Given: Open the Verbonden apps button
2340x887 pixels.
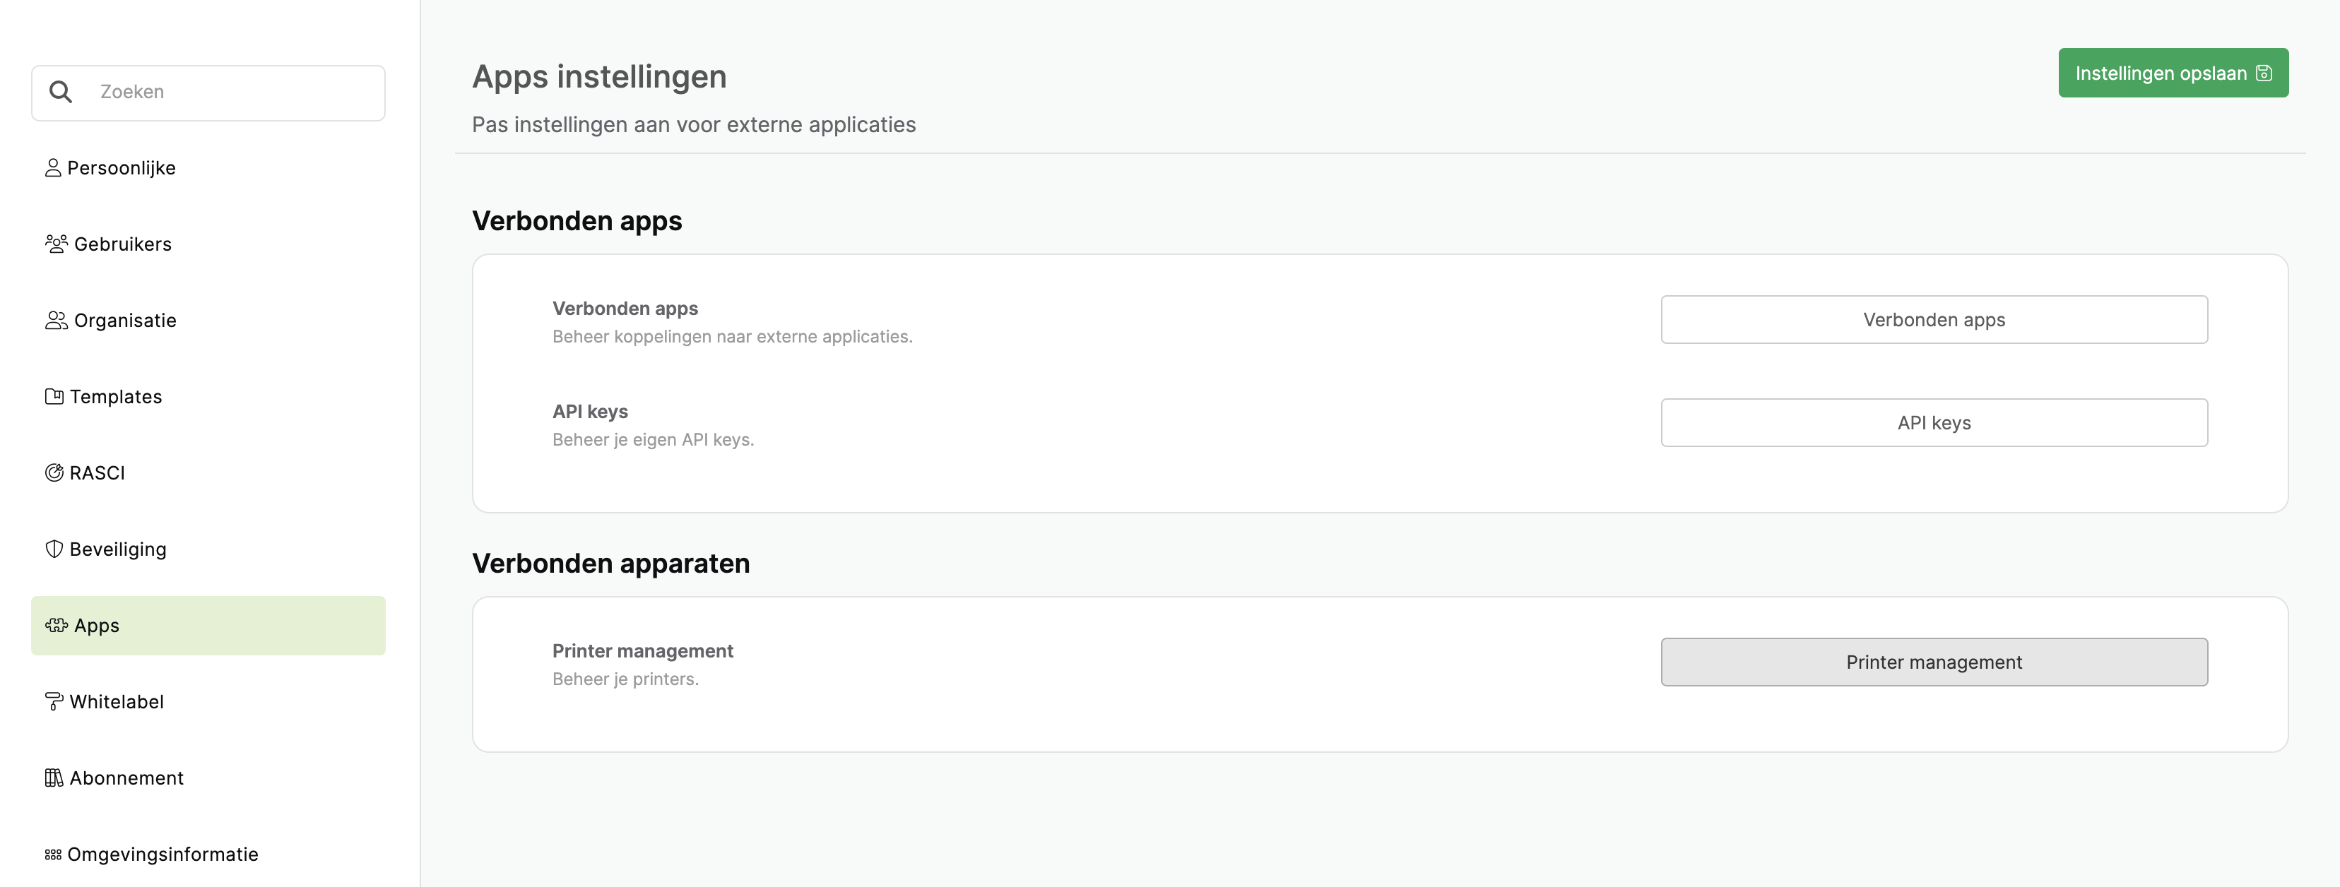Looking at the screenshot, I should (x=1934, y=320).
